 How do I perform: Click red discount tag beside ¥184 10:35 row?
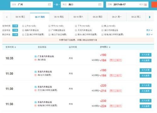(x=116, y=60)
